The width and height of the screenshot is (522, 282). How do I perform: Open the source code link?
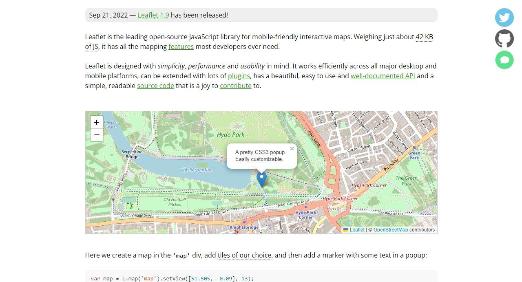155,86
